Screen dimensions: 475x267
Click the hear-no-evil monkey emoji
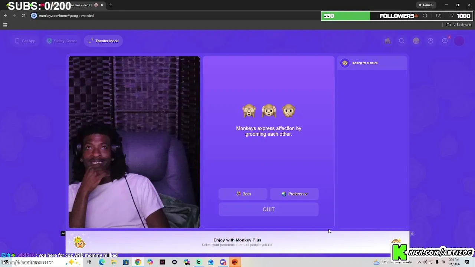click(x=269, y=111)
